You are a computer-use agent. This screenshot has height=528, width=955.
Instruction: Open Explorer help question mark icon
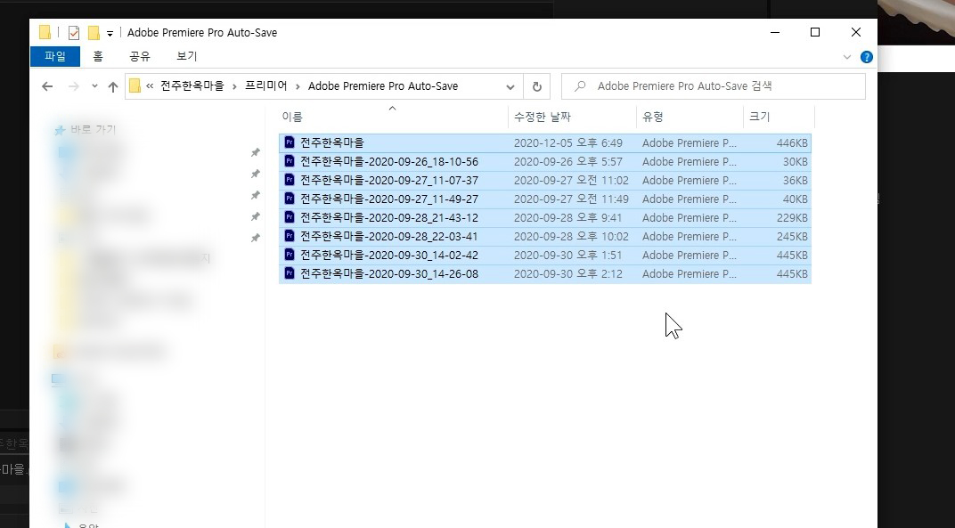(x=866, y=57)
